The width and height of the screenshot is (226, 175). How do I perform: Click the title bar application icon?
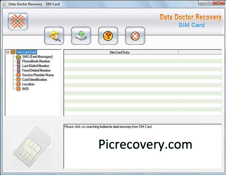point(5,4)
